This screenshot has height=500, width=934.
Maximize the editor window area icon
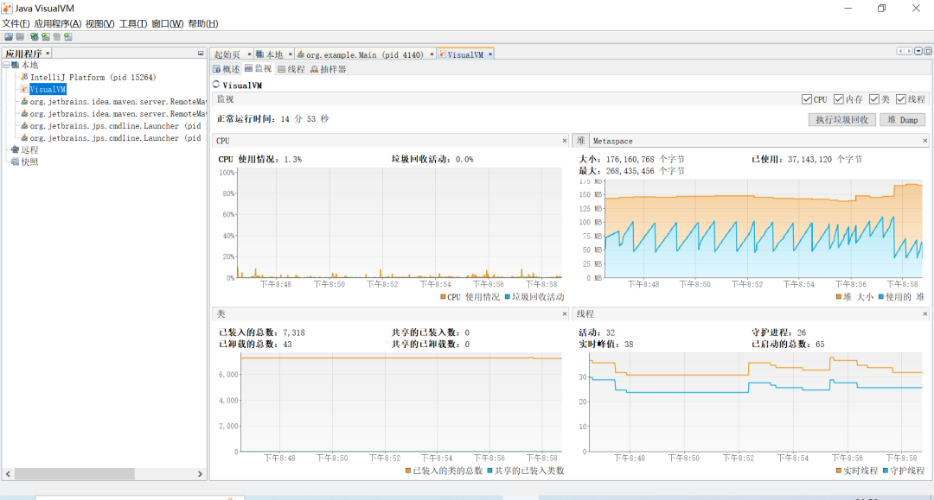[x=928, y=51]
